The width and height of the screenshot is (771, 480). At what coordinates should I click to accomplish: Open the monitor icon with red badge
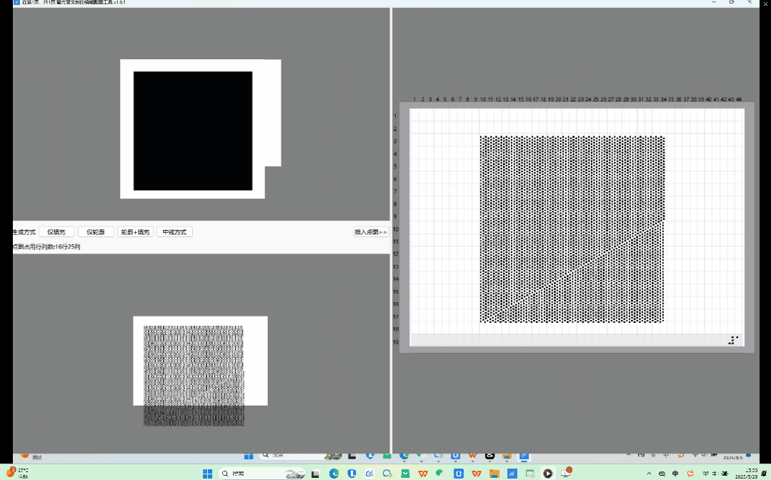pyautogui.click(x=567, y=473)
